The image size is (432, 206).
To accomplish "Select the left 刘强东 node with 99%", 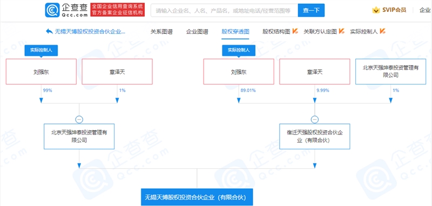I will pyautogui.click(x=41, y=72).
